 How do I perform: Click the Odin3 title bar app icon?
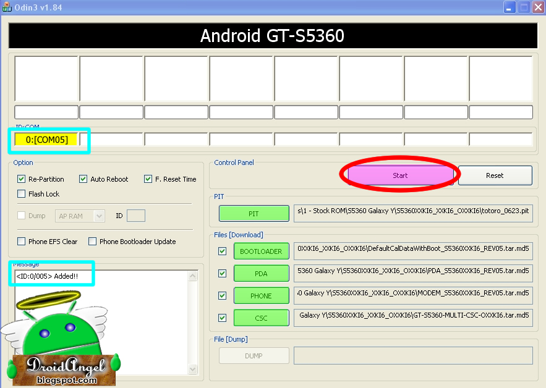(x=7, y=7)
